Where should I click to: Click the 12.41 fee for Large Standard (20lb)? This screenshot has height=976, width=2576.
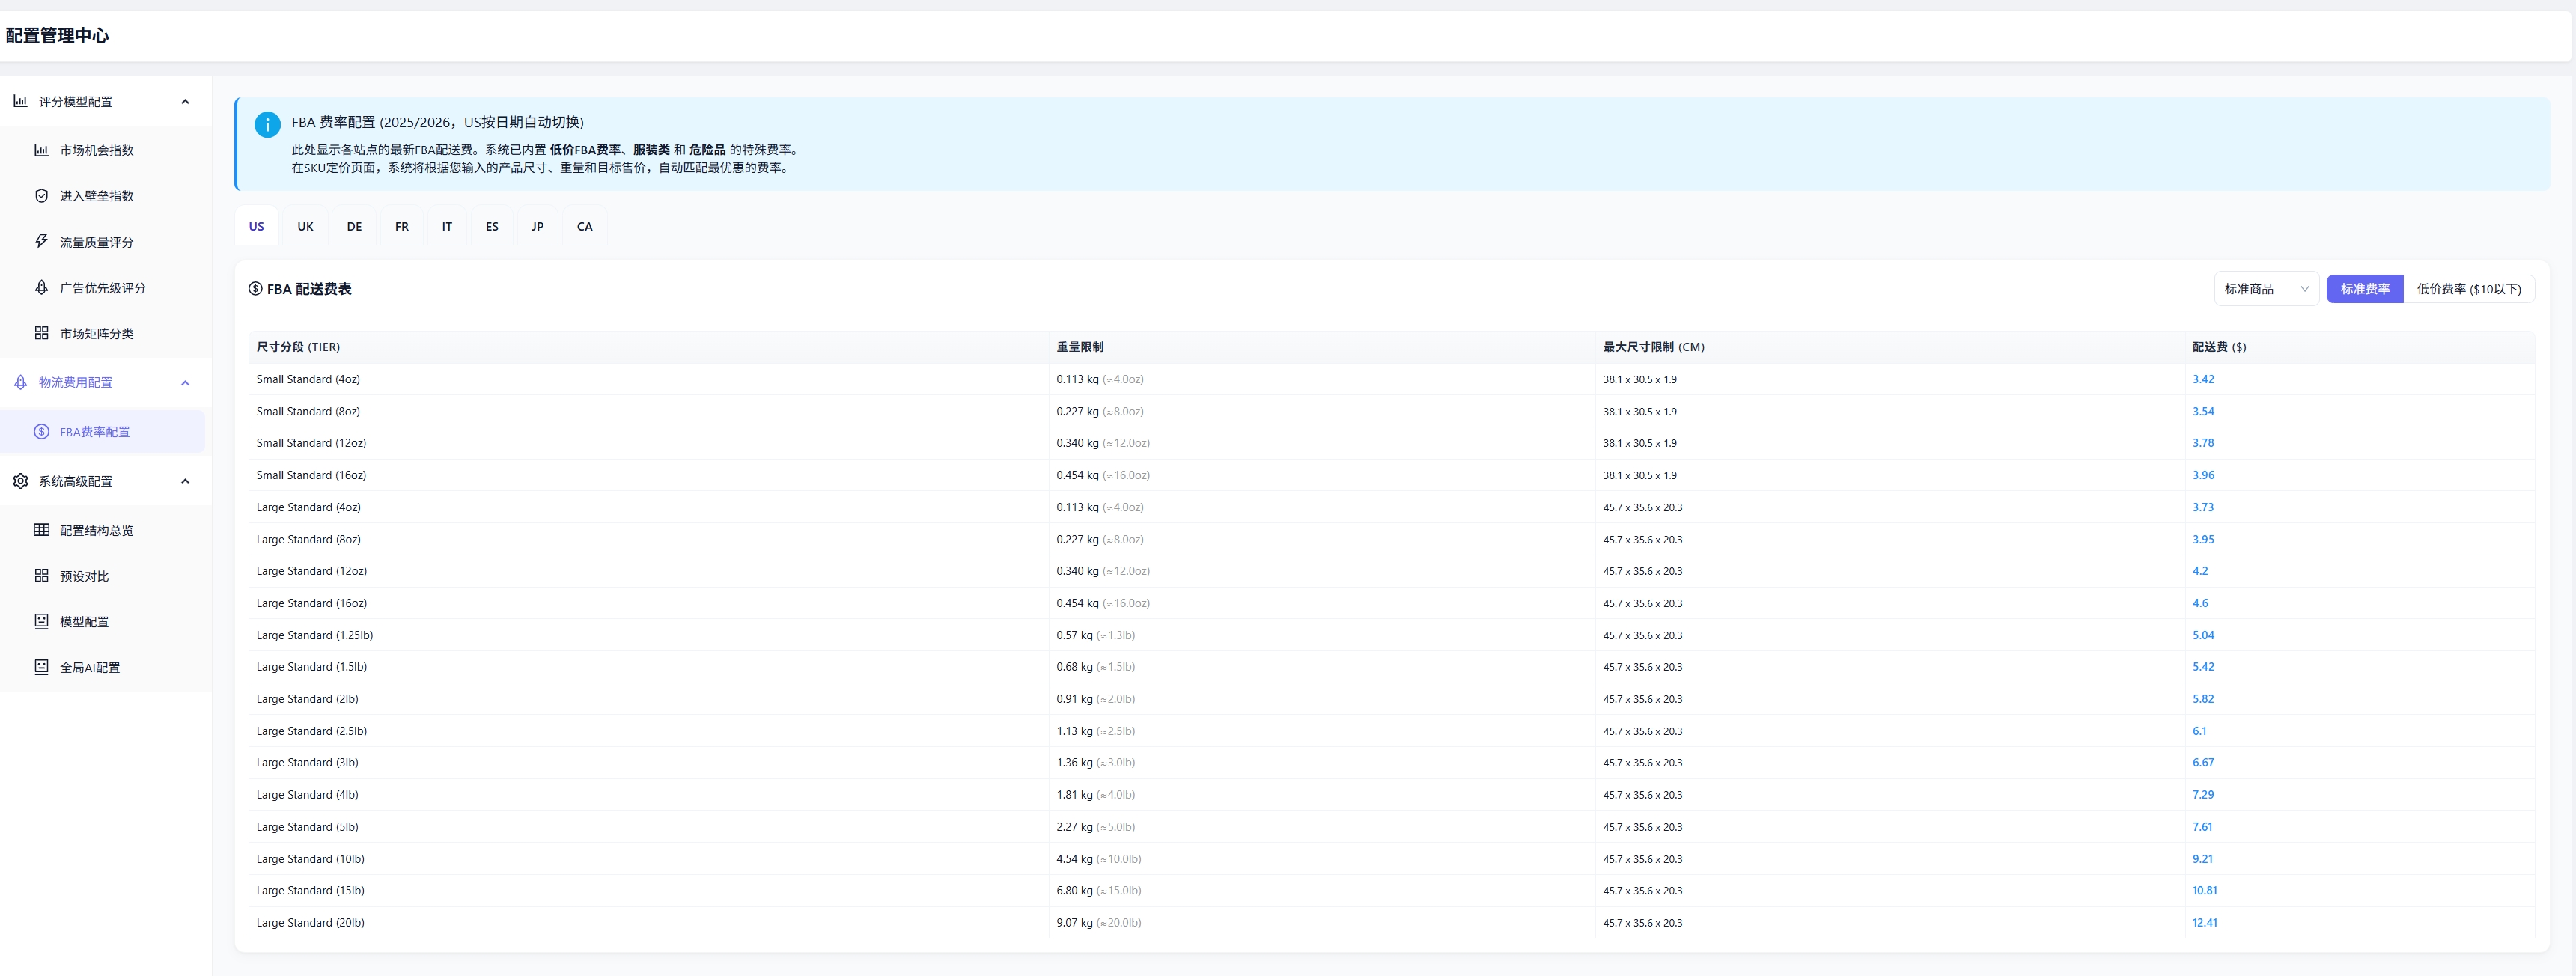[x=2204, y=923]
